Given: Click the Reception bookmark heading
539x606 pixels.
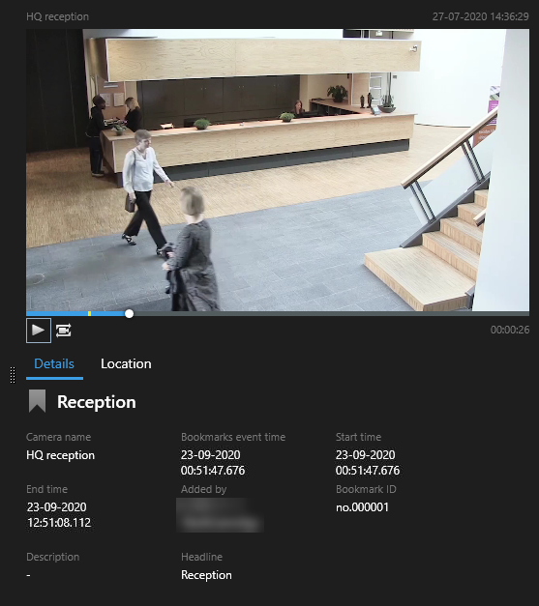Looking at the screenshot, I should [x=97, y=402].
